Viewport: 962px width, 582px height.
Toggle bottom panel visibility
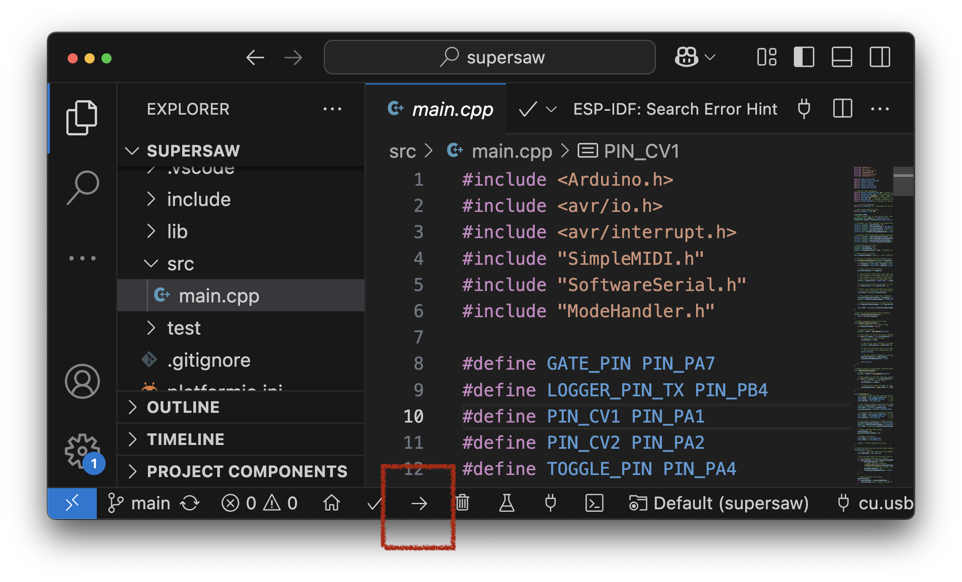coord(841,57)
